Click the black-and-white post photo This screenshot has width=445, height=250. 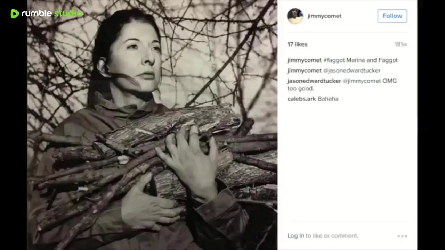(152, 125)
